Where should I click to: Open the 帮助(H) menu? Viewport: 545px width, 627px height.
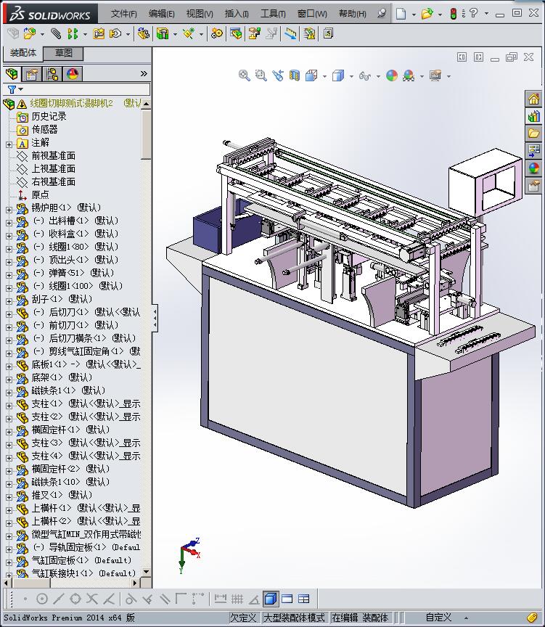(x=352, y=14)
